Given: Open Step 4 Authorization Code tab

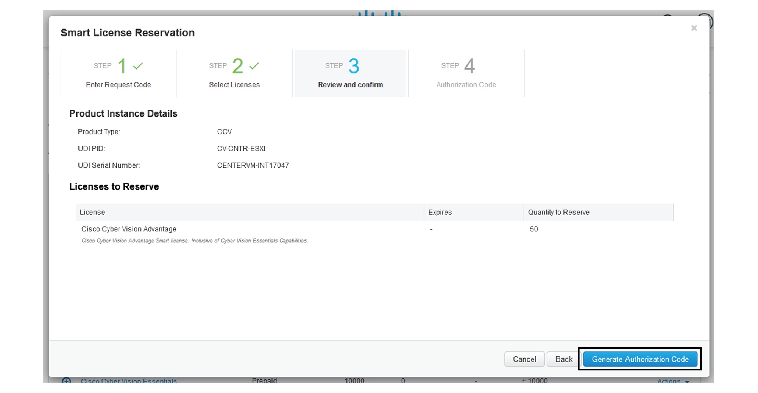Looking at the screenshot, I should point(466,73).
